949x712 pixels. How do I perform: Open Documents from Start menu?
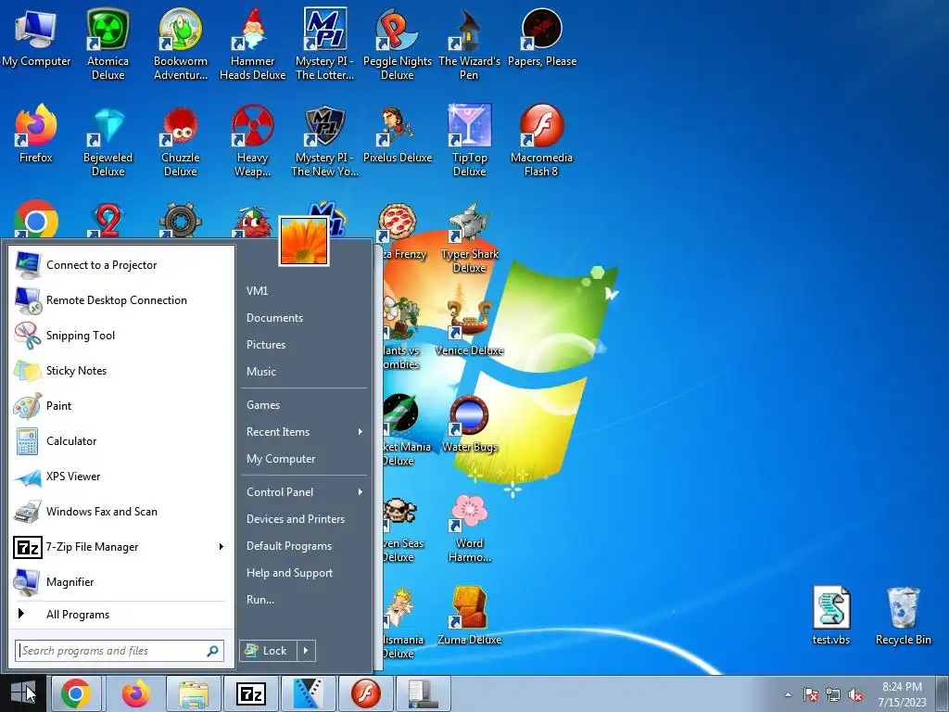(x=305, y=318)
